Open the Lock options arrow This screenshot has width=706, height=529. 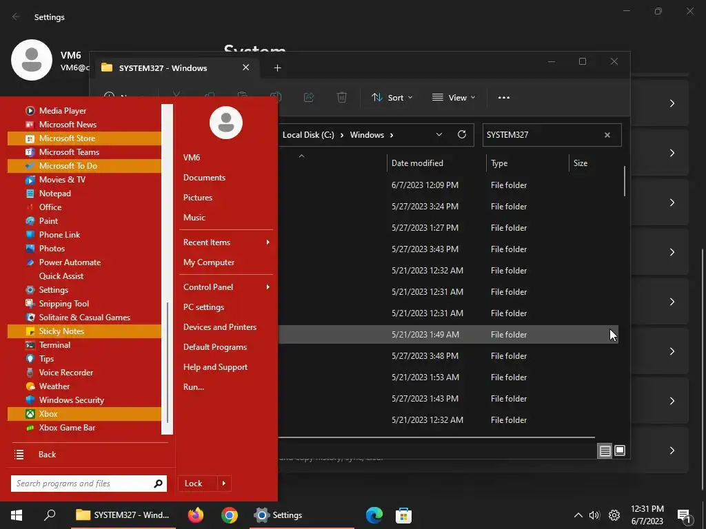pos(224,483)
